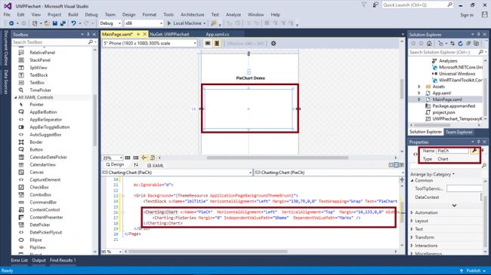Click the Toolbox search magnifier icon
The image size is (491, 275).
click(91, 42)
